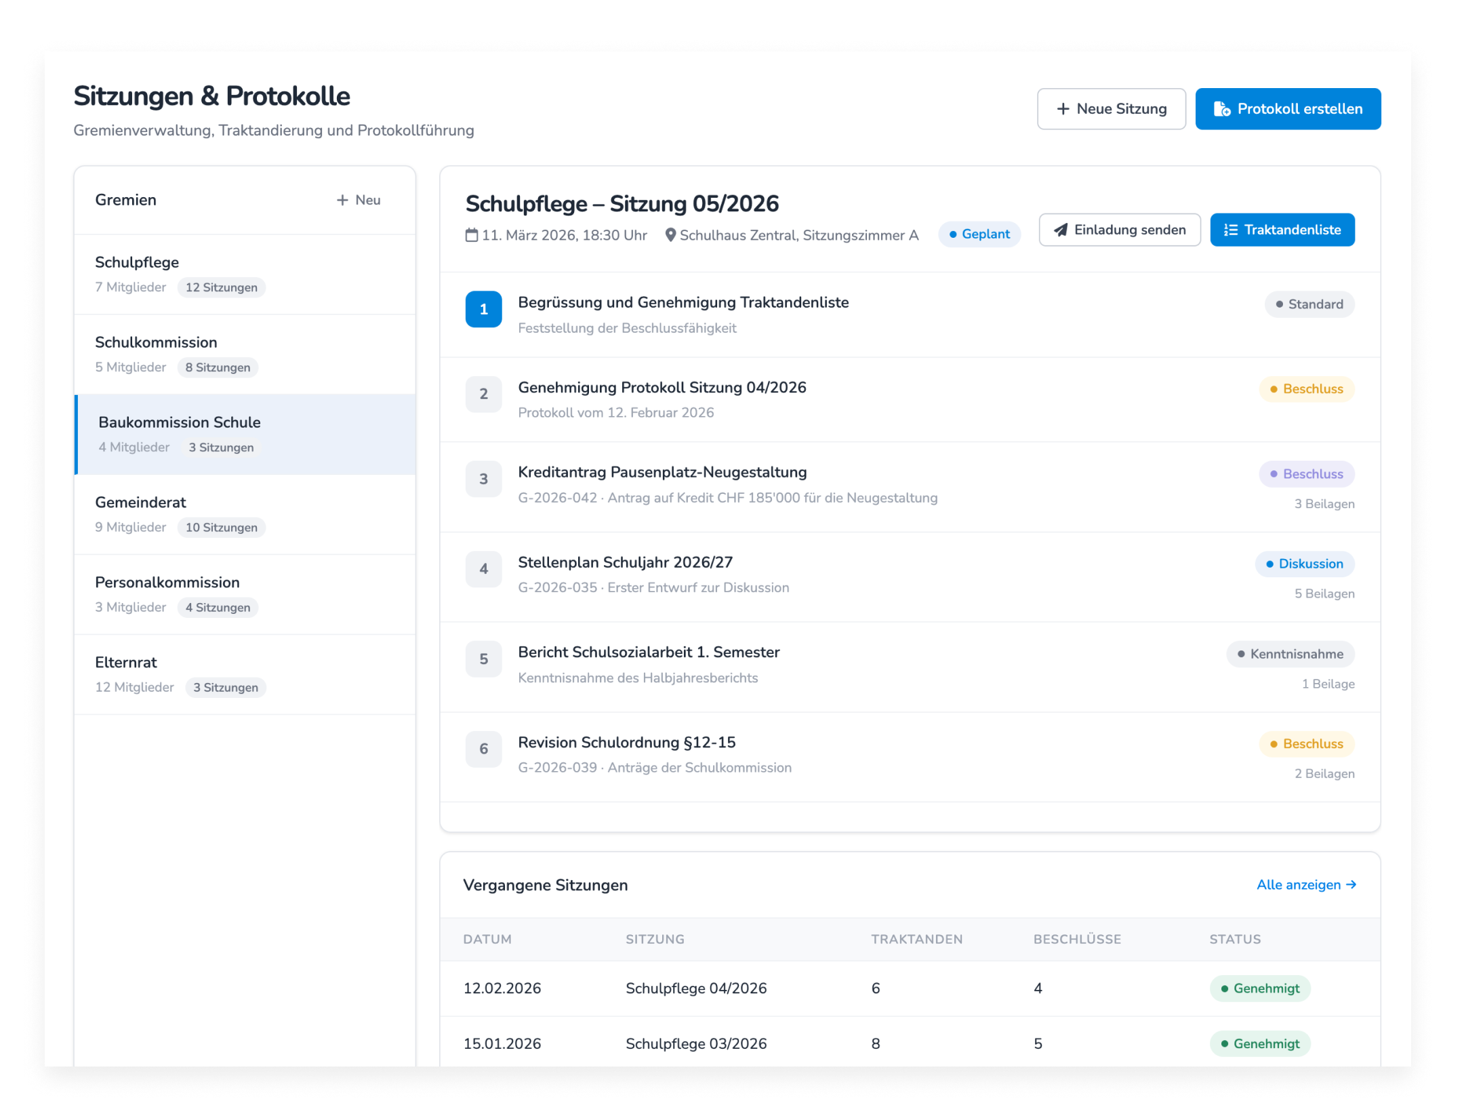This screenshot has width=1464, height=1118.
Task: Click the document icon on Protokoll erstellen
Action: click(1221, 109)
